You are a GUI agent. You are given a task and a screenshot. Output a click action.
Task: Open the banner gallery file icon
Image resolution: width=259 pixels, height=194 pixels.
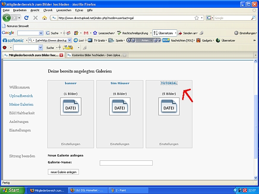coord(70,106)
